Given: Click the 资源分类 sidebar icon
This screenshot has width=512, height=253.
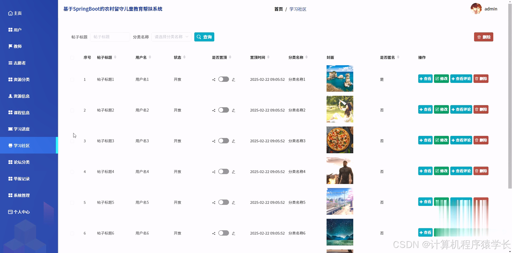Looking at the screenshot, I should point(11,79).
